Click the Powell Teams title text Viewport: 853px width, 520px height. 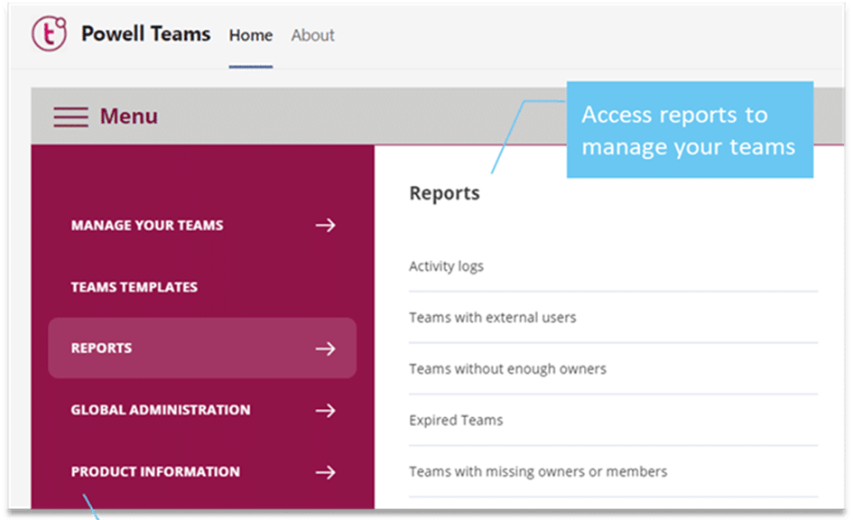(x=146, y=33)
